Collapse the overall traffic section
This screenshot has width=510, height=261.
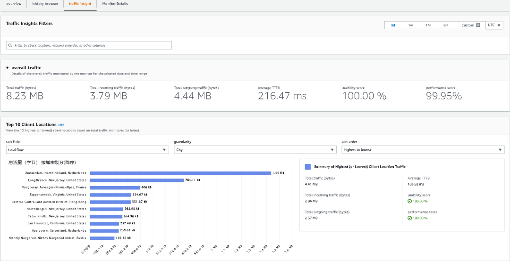coord(8,68)
